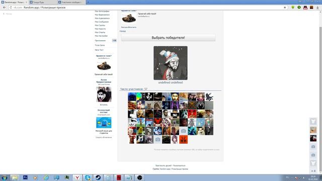Click the large winner avatar picture
Image resolution: width=322 pixels, height=181 pixels.
pos(171,63)
